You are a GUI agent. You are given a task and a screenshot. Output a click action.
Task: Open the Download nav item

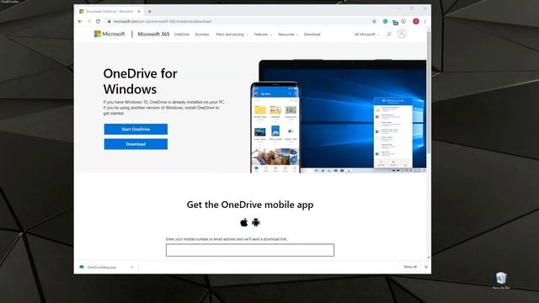tap(312, 35)
